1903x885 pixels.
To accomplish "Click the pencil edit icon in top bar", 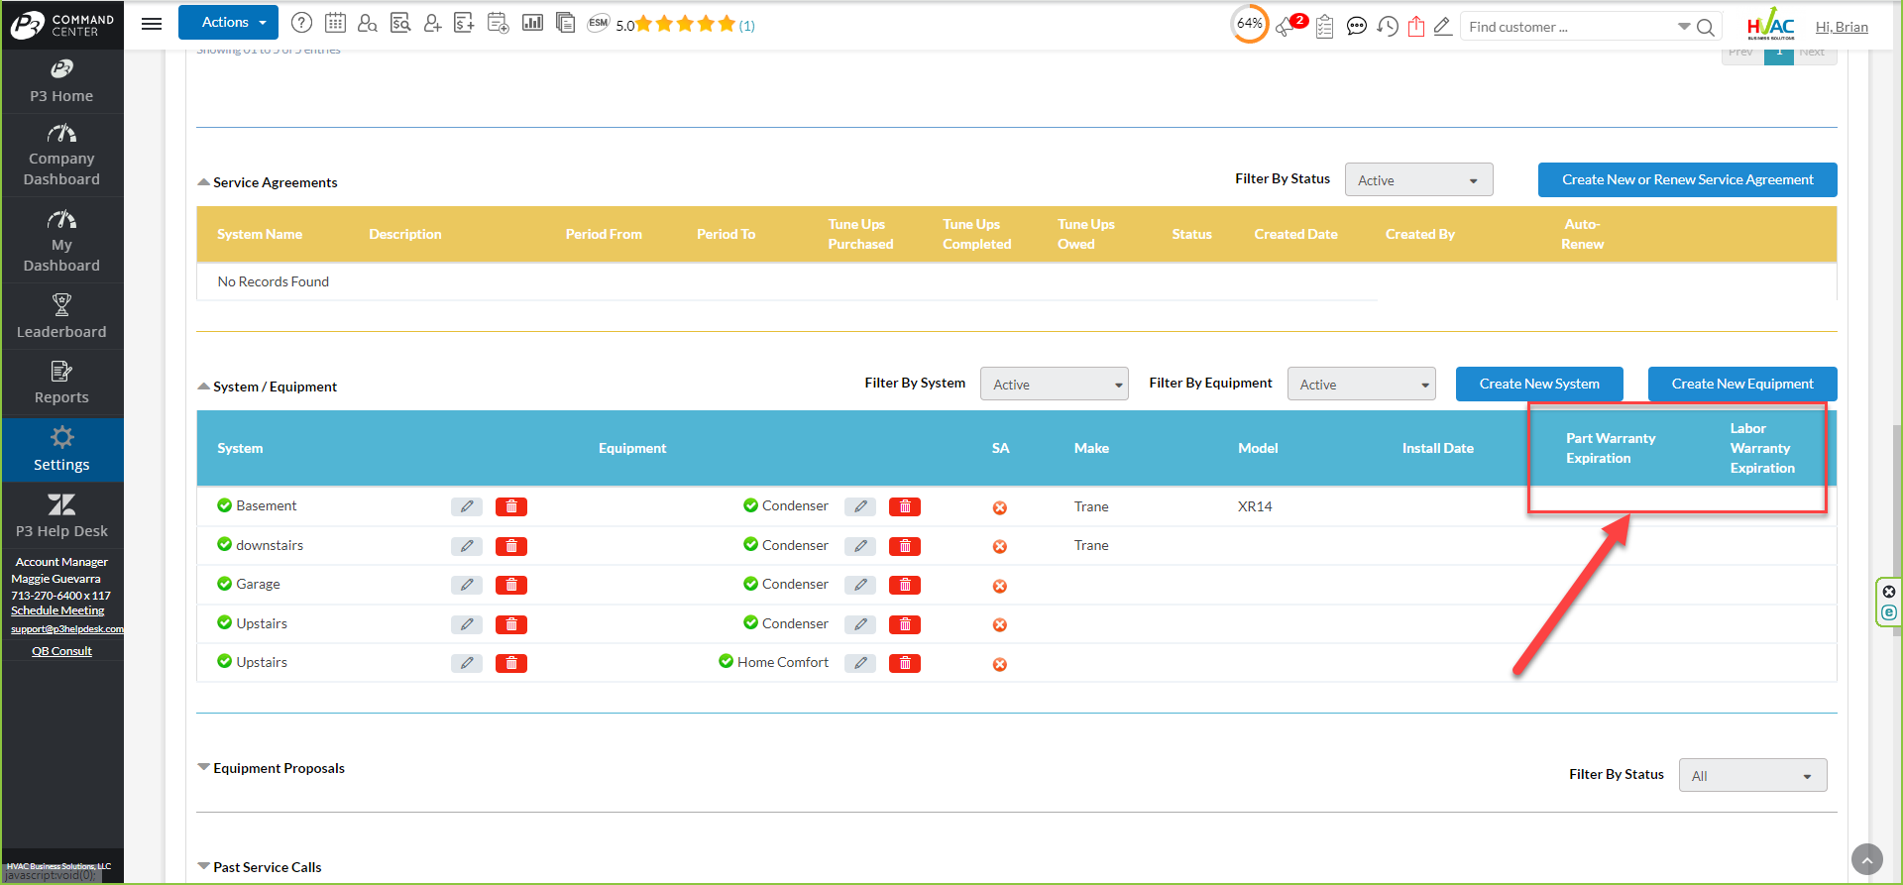I will pos(1443,27).
